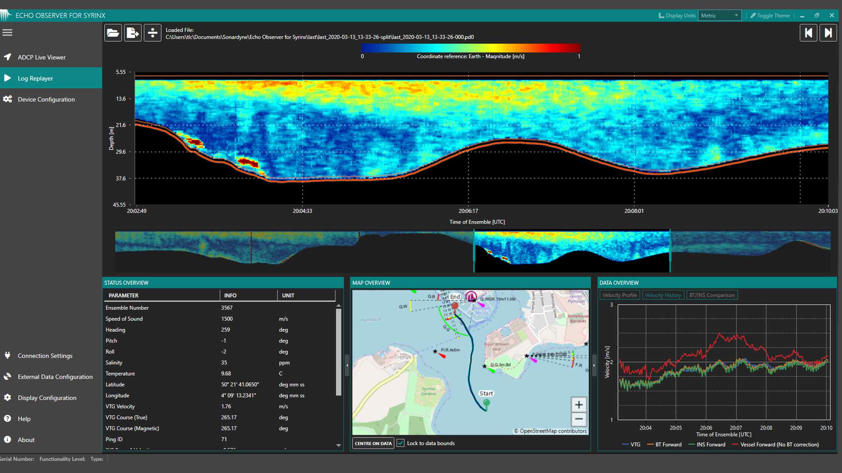
Task: Skip to the next file segment
Action: tap(828, 33)
